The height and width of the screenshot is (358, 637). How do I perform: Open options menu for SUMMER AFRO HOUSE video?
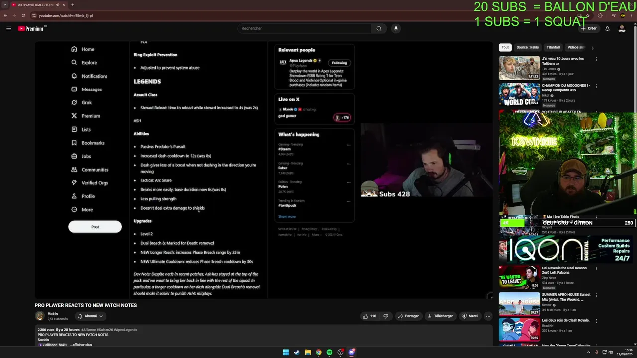point(597,295)
